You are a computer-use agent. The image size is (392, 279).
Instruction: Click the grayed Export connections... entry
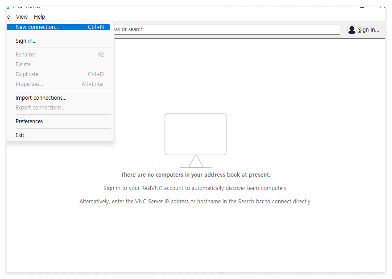[x=58, y=108]
